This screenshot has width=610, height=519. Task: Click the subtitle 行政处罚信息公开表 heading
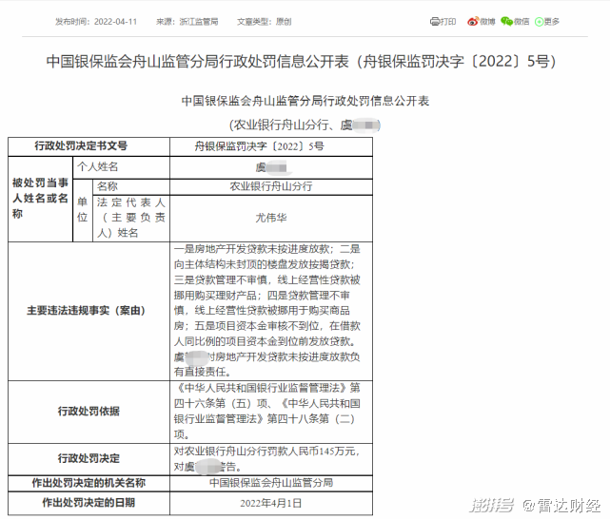(x=305, y=101)
